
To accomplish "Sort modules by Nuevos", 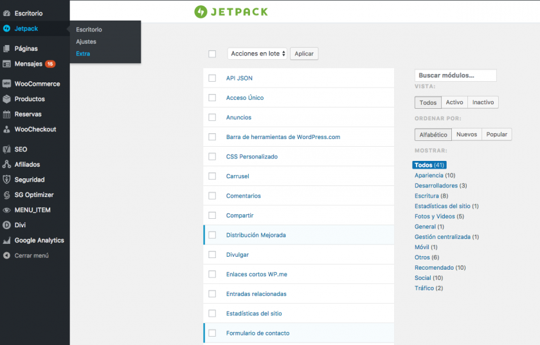I will (x=467, y=135).
